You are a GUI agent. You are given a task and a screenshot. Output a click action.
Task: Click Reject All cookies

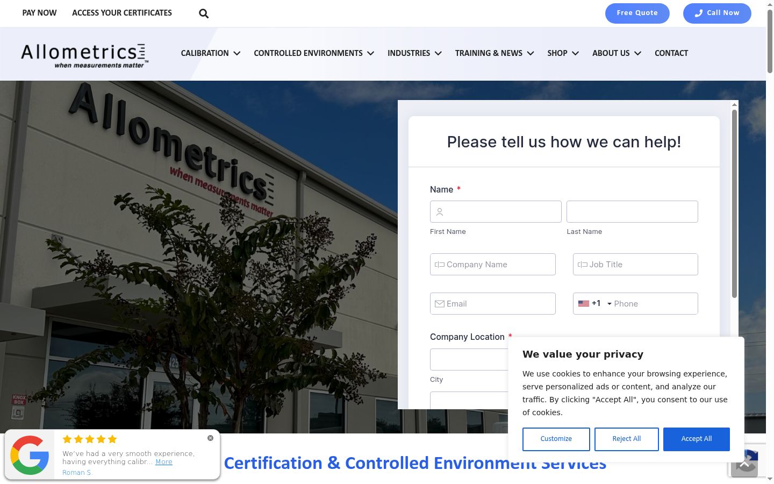[627, 439]
